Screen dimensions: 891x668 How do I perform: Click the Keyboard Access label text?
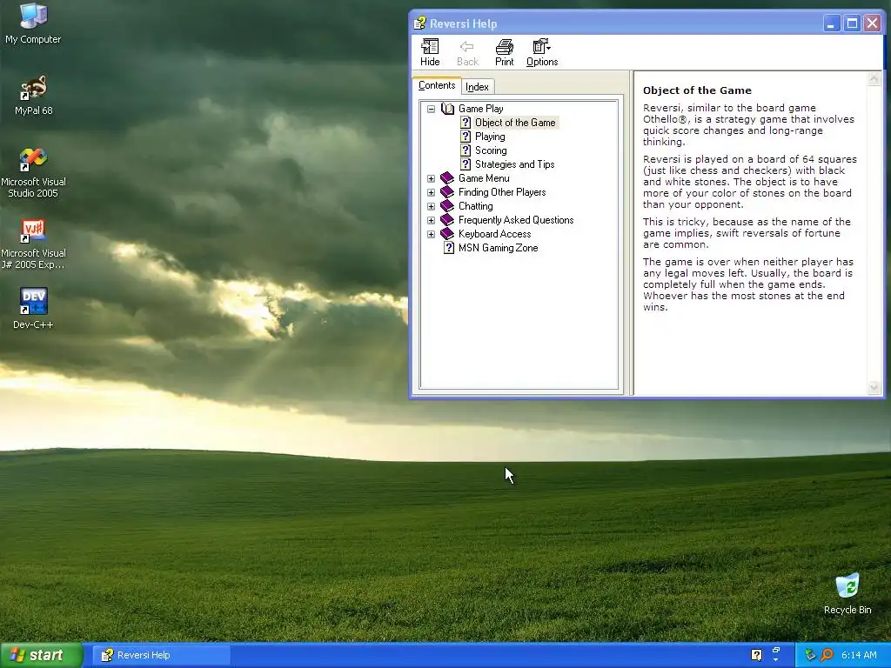[x=495, y=234]
